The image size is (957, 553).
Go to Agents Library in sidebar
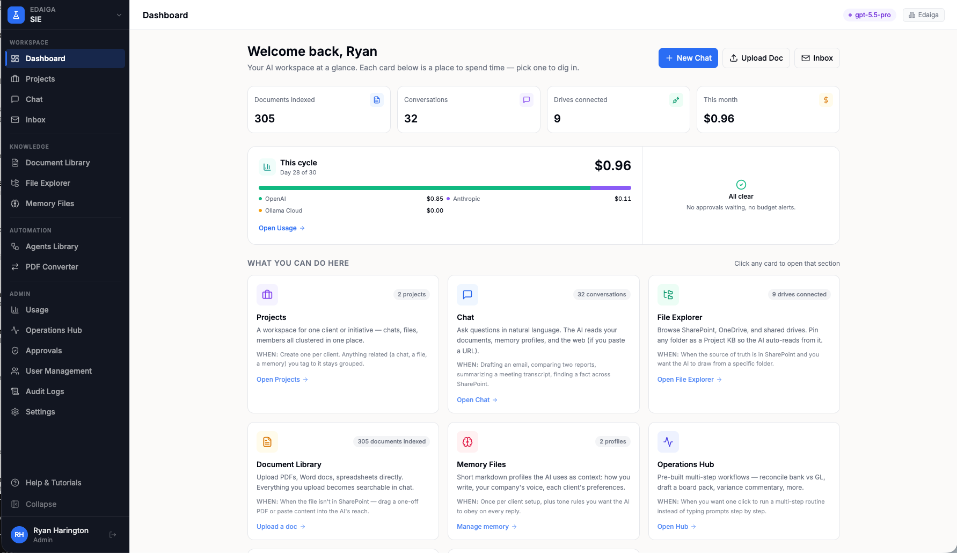pyautogui.click(x=52, y=246)
